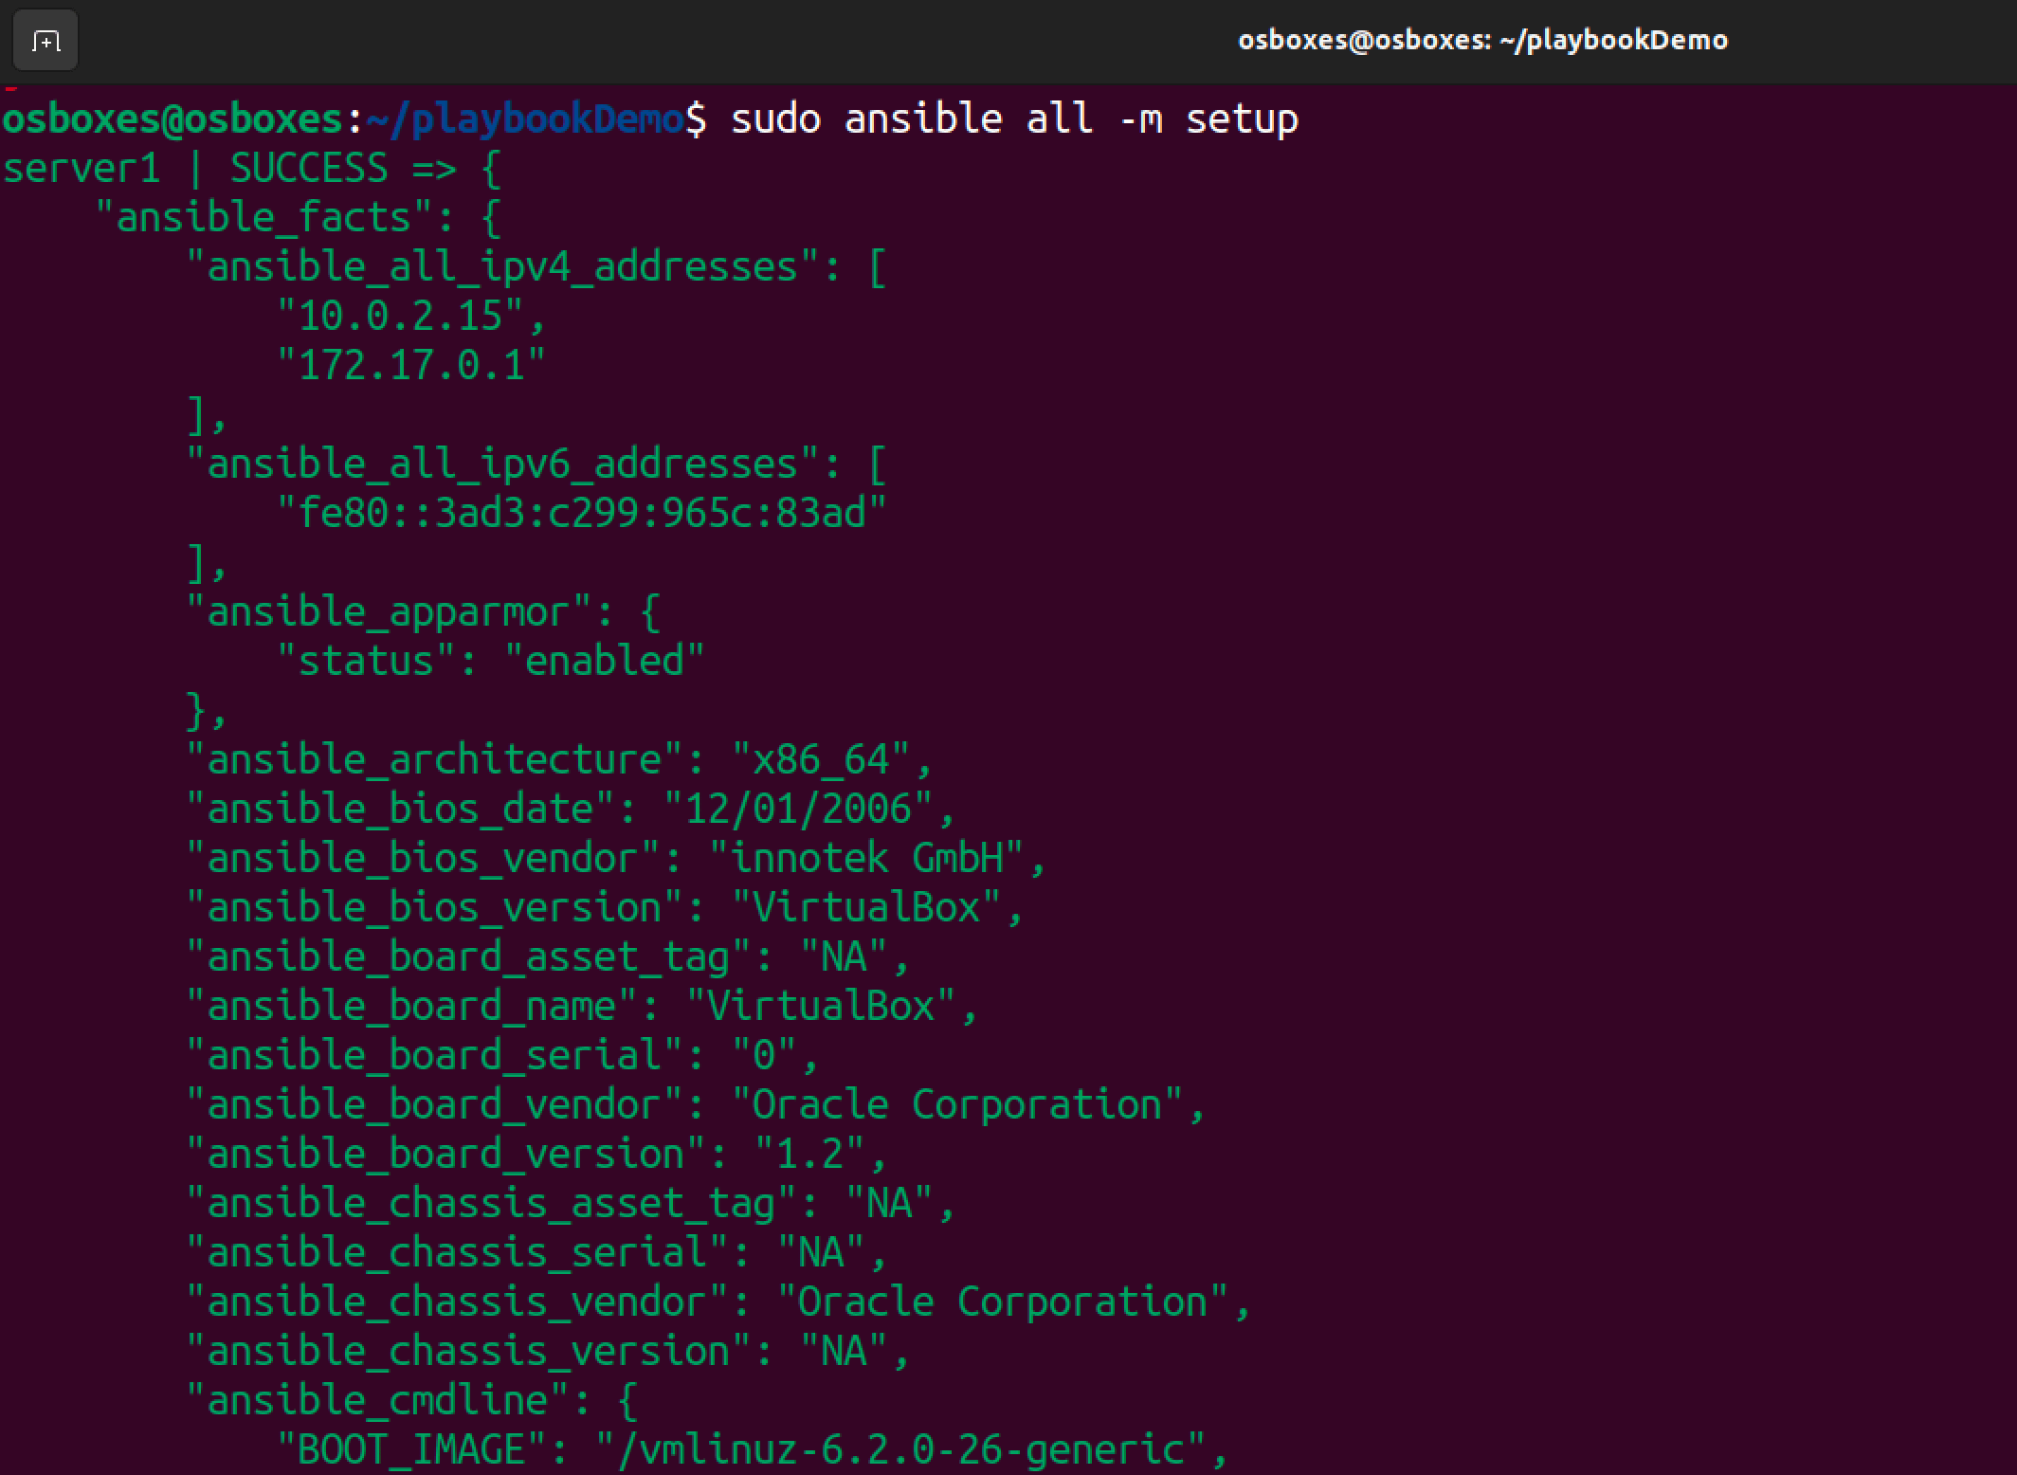Click the "ansible_bios_version" key
Viewport: 2017px width, 1475px height.
434,908
